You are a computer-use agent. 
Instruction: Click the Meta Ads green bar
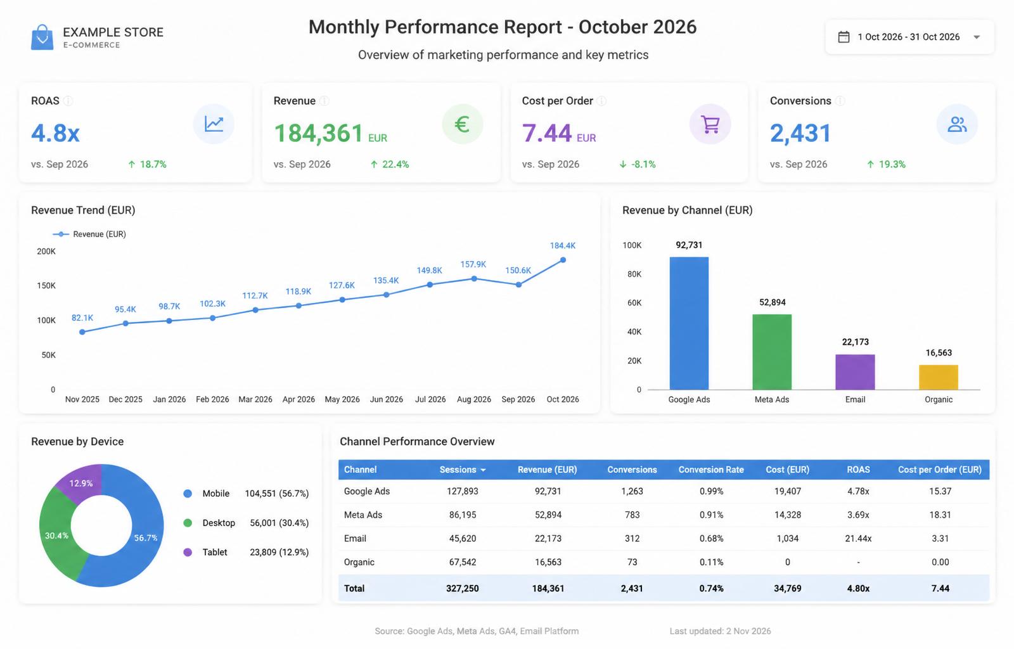(772, 352)
